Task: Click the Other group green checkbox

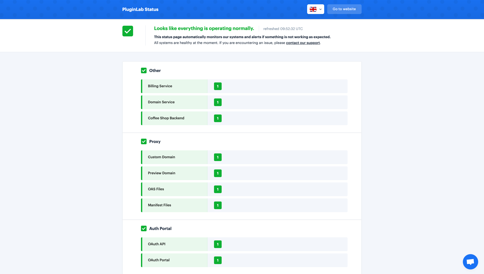Action: pos(144,70)
